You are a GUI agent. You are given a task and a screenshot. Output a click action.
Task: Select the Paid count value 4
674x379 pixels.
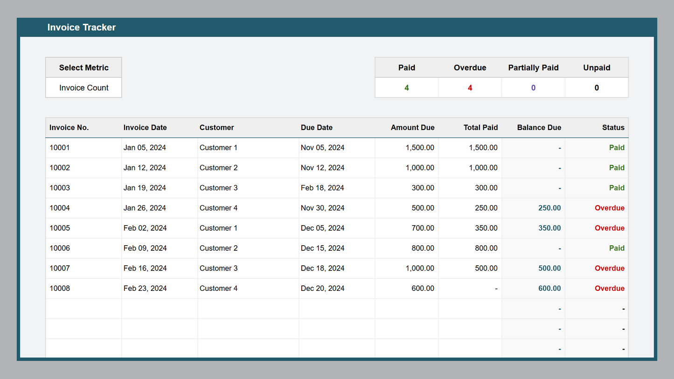[x=406, y=88]
